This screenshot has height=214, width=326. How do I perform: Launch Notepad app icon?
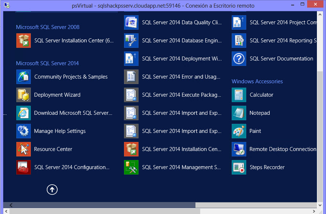click(239, 113)
